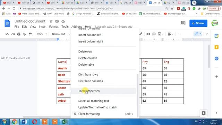Viewport: 222px width, 125px height.
Task: Click the Add comment toolbar icon
Action: pyautogui.click(x=154, y=34)
